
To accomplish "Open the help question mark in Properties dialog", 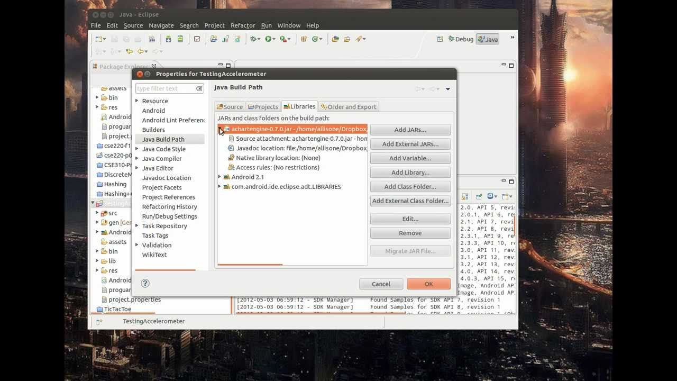I will click(x=145, y=284).
